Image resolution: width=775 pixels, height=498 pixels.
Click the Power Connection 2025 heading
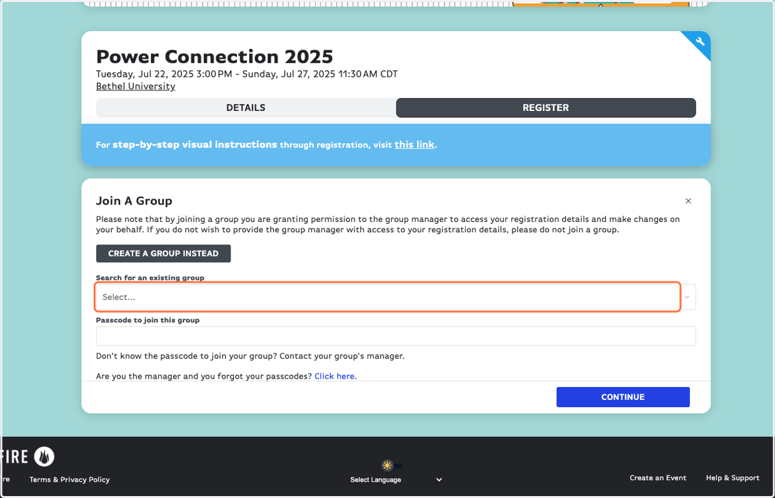coord(214,57)
